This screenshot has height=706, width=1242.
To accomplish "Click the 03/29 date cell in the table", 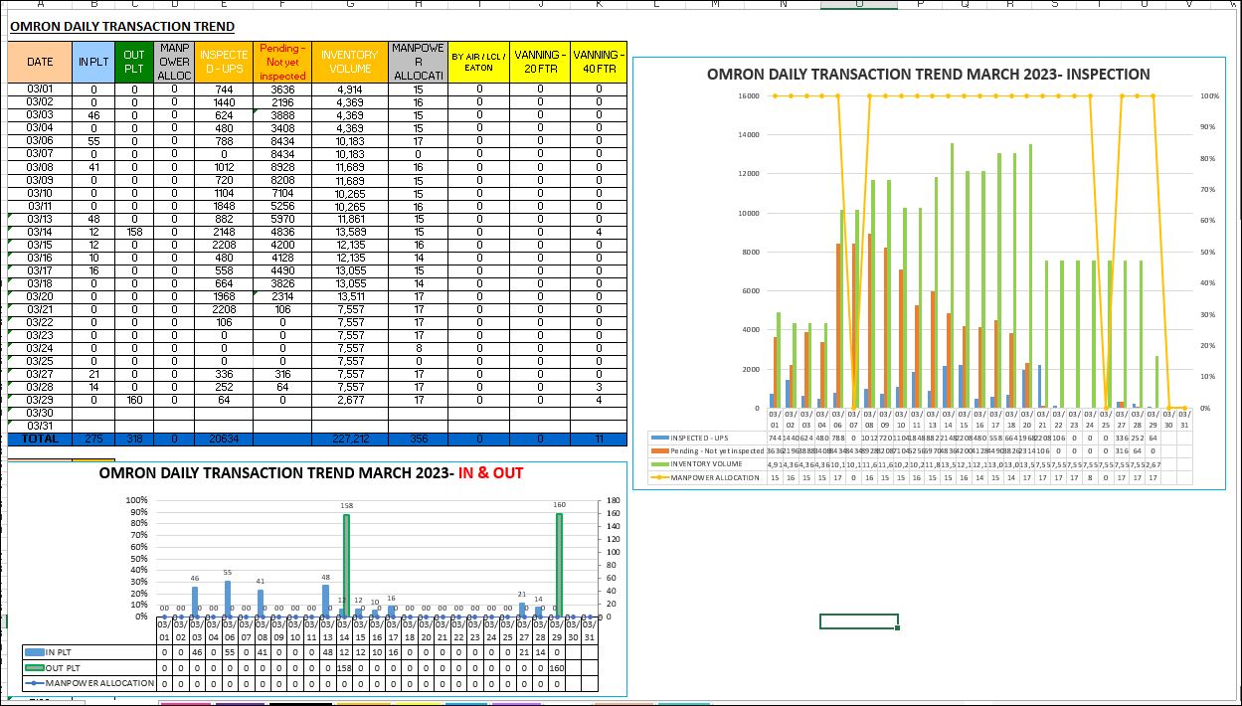I will (40, 400).
